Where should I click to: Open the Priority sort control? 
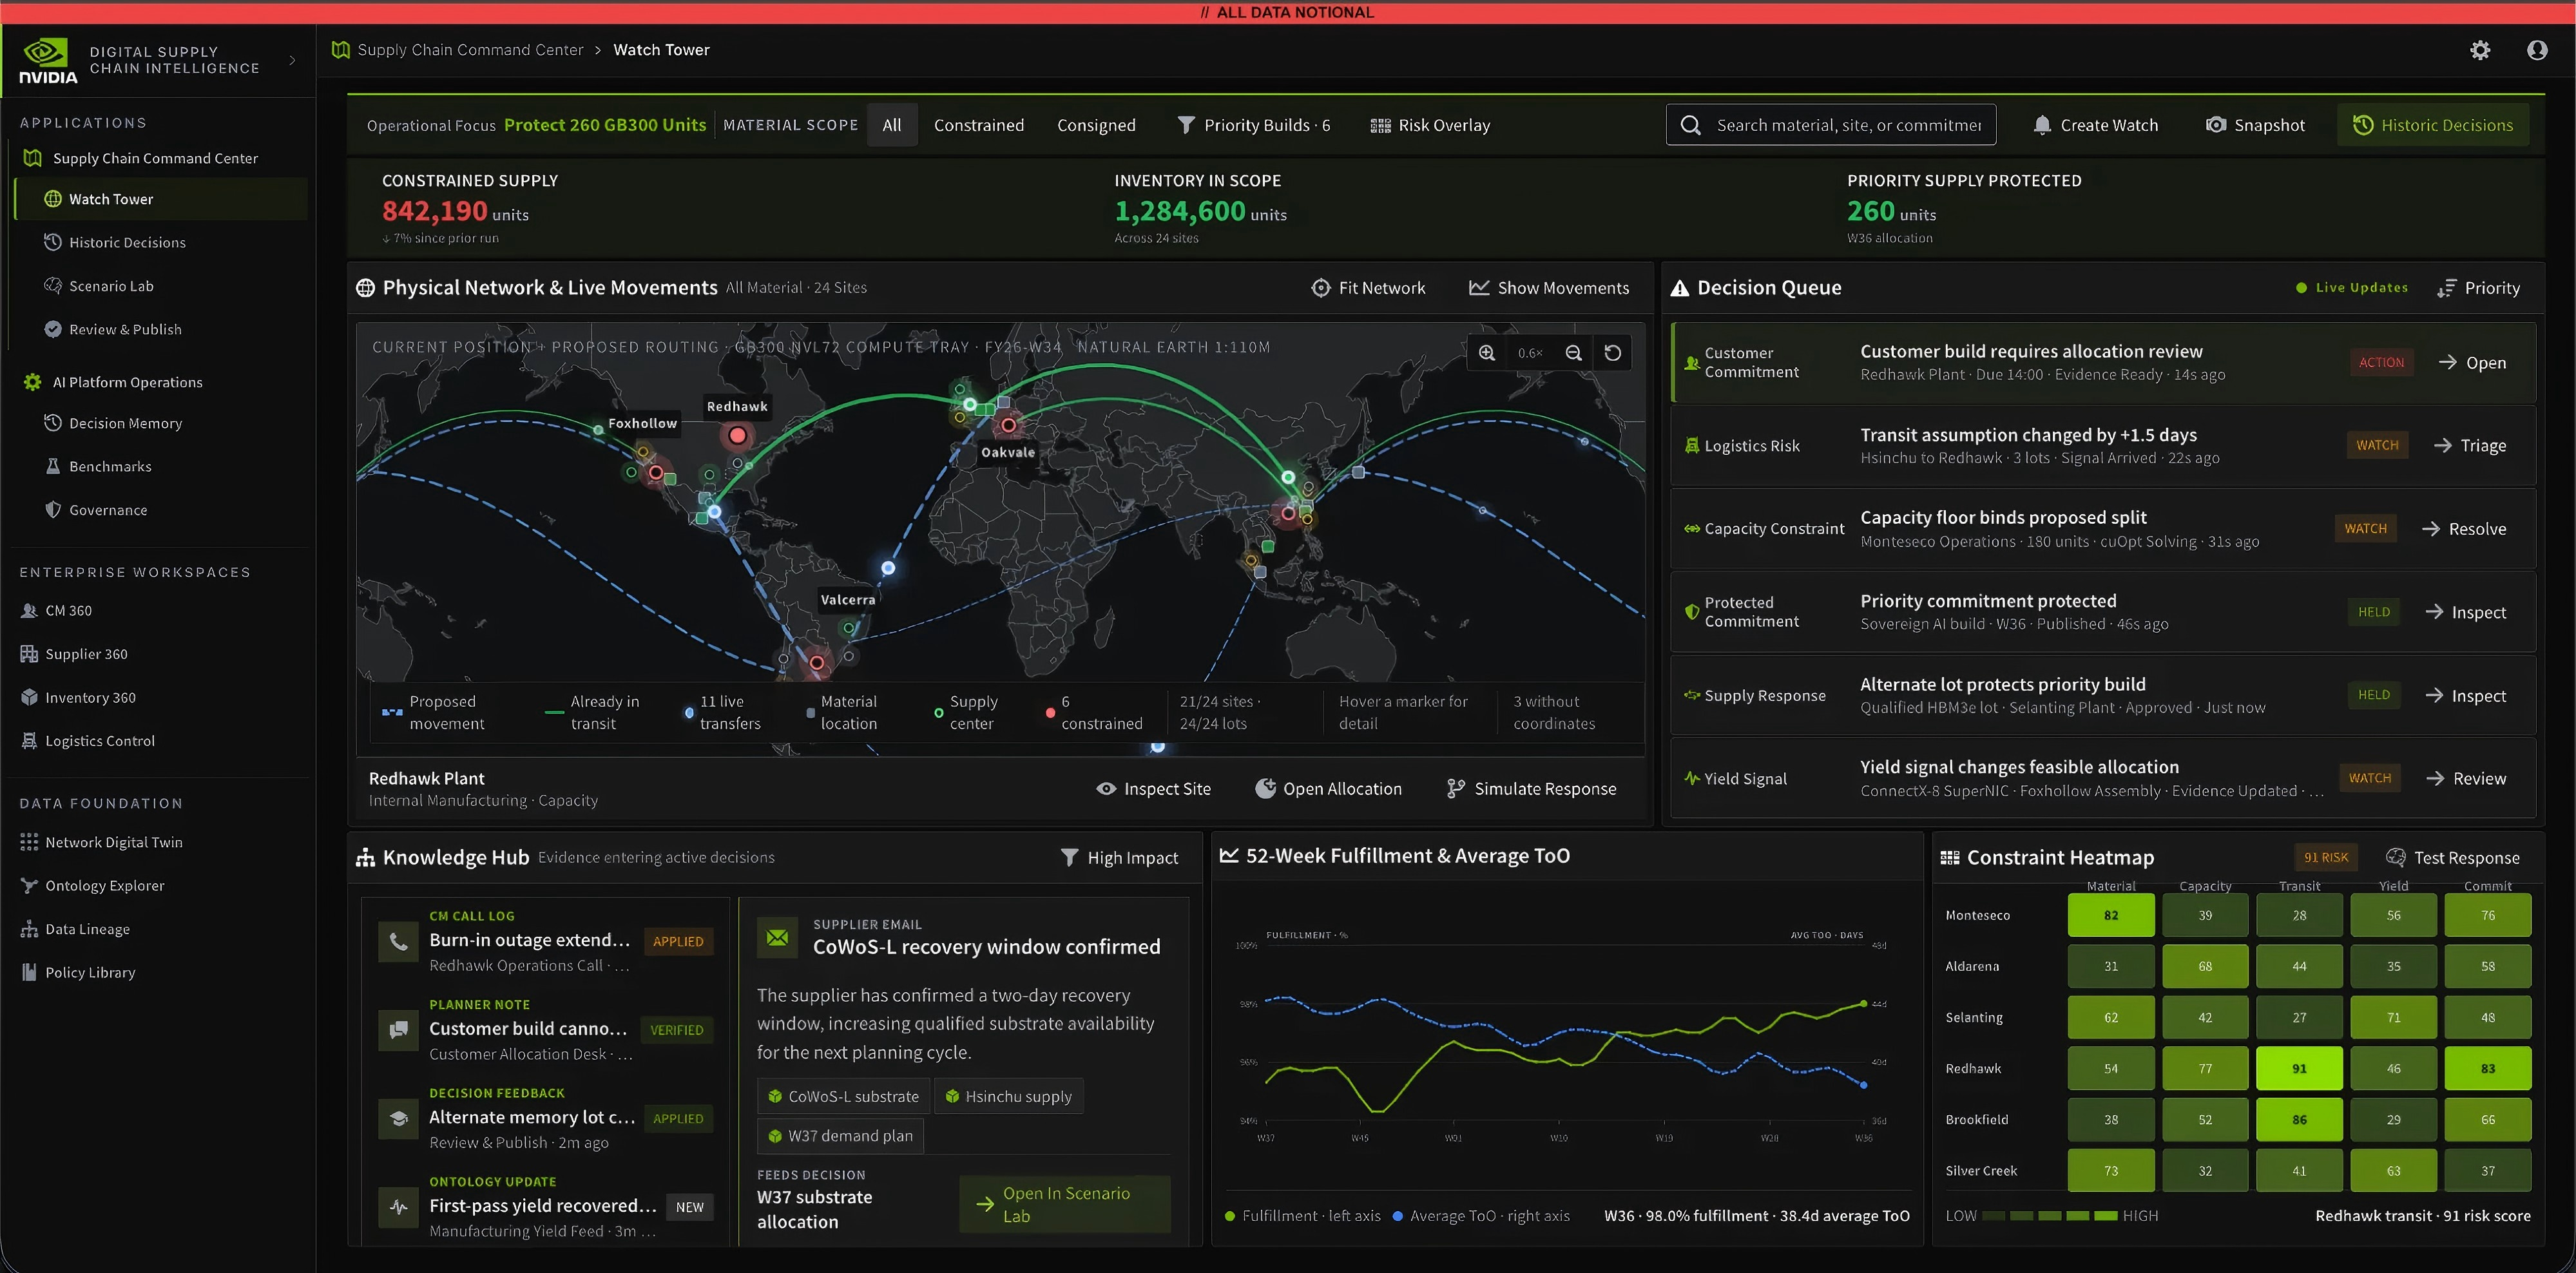[2479, 288]
